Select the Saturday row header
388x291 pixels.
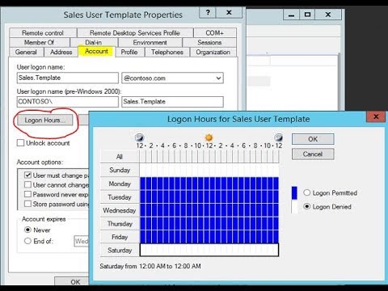[120, 251]
